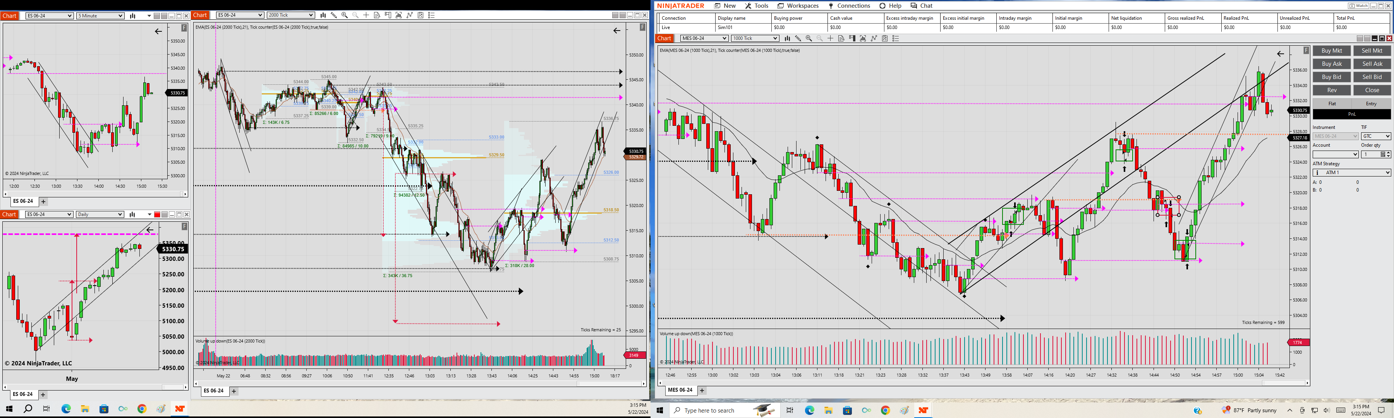
Task: Toggle chart trader icon in MES chart toolbar
Action: click(852, 38)
